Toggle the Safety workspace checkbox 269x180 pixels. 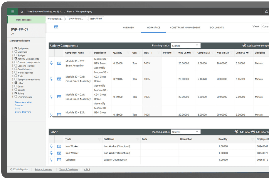[x=16, y=93]
